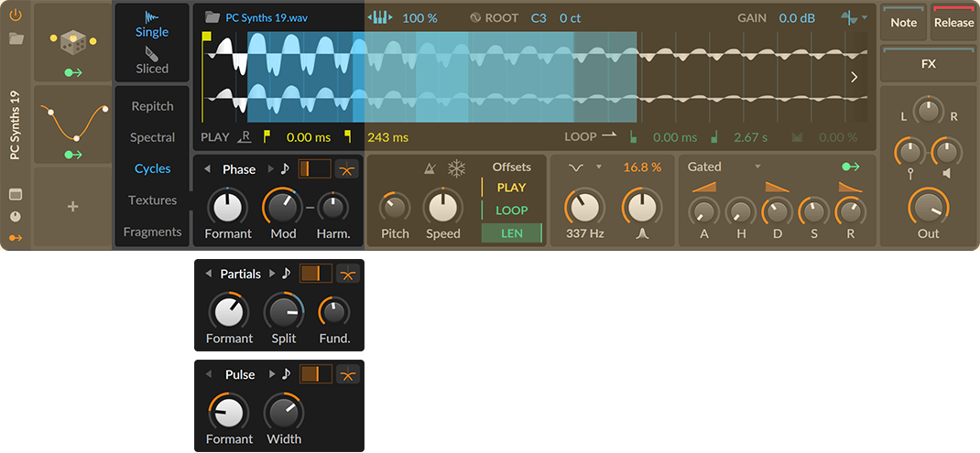
Task: Open the Release chain button
Action: tap(953, 22)
